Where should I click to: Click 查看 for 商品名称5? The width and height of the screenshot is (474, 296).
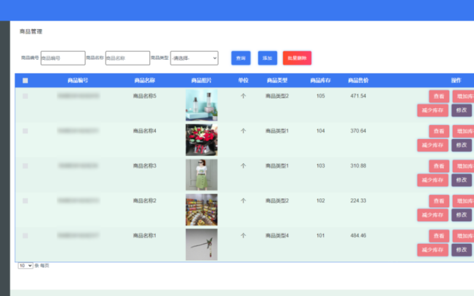(x=439, y=96)
